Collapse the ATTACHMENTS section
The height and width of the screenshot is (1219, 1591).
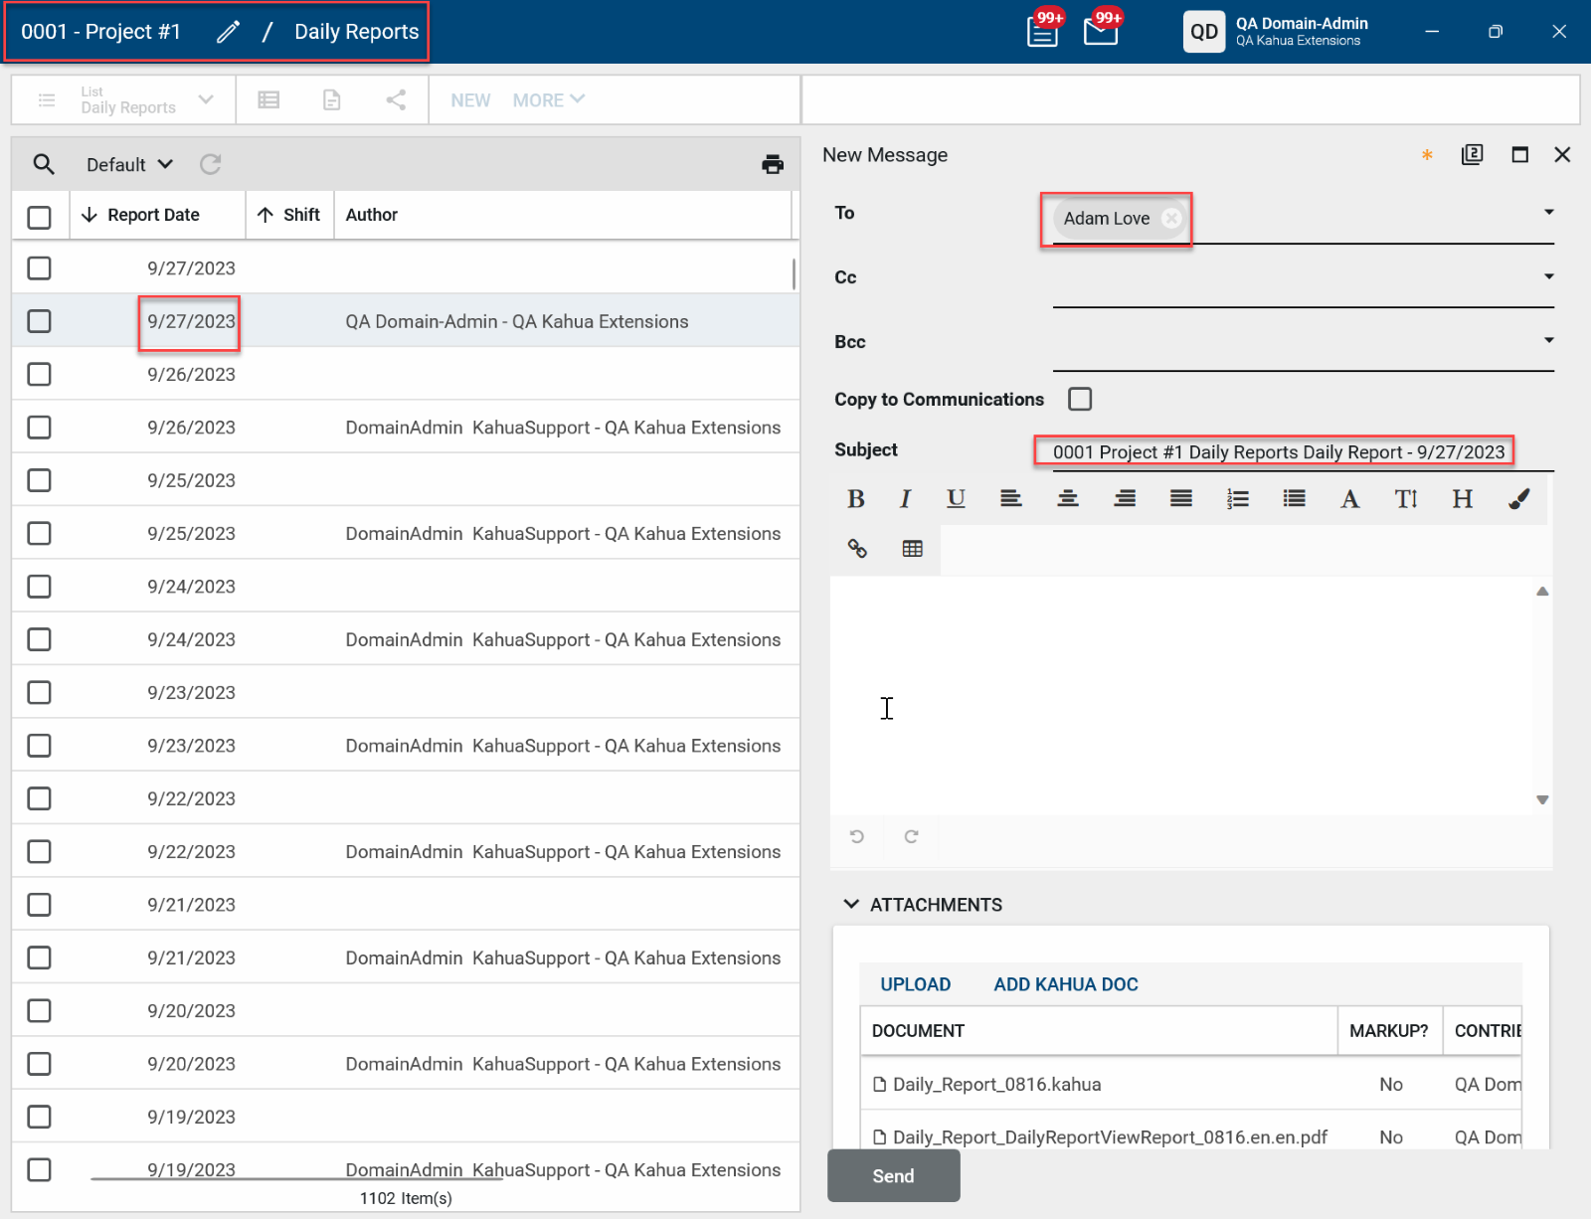851,904
